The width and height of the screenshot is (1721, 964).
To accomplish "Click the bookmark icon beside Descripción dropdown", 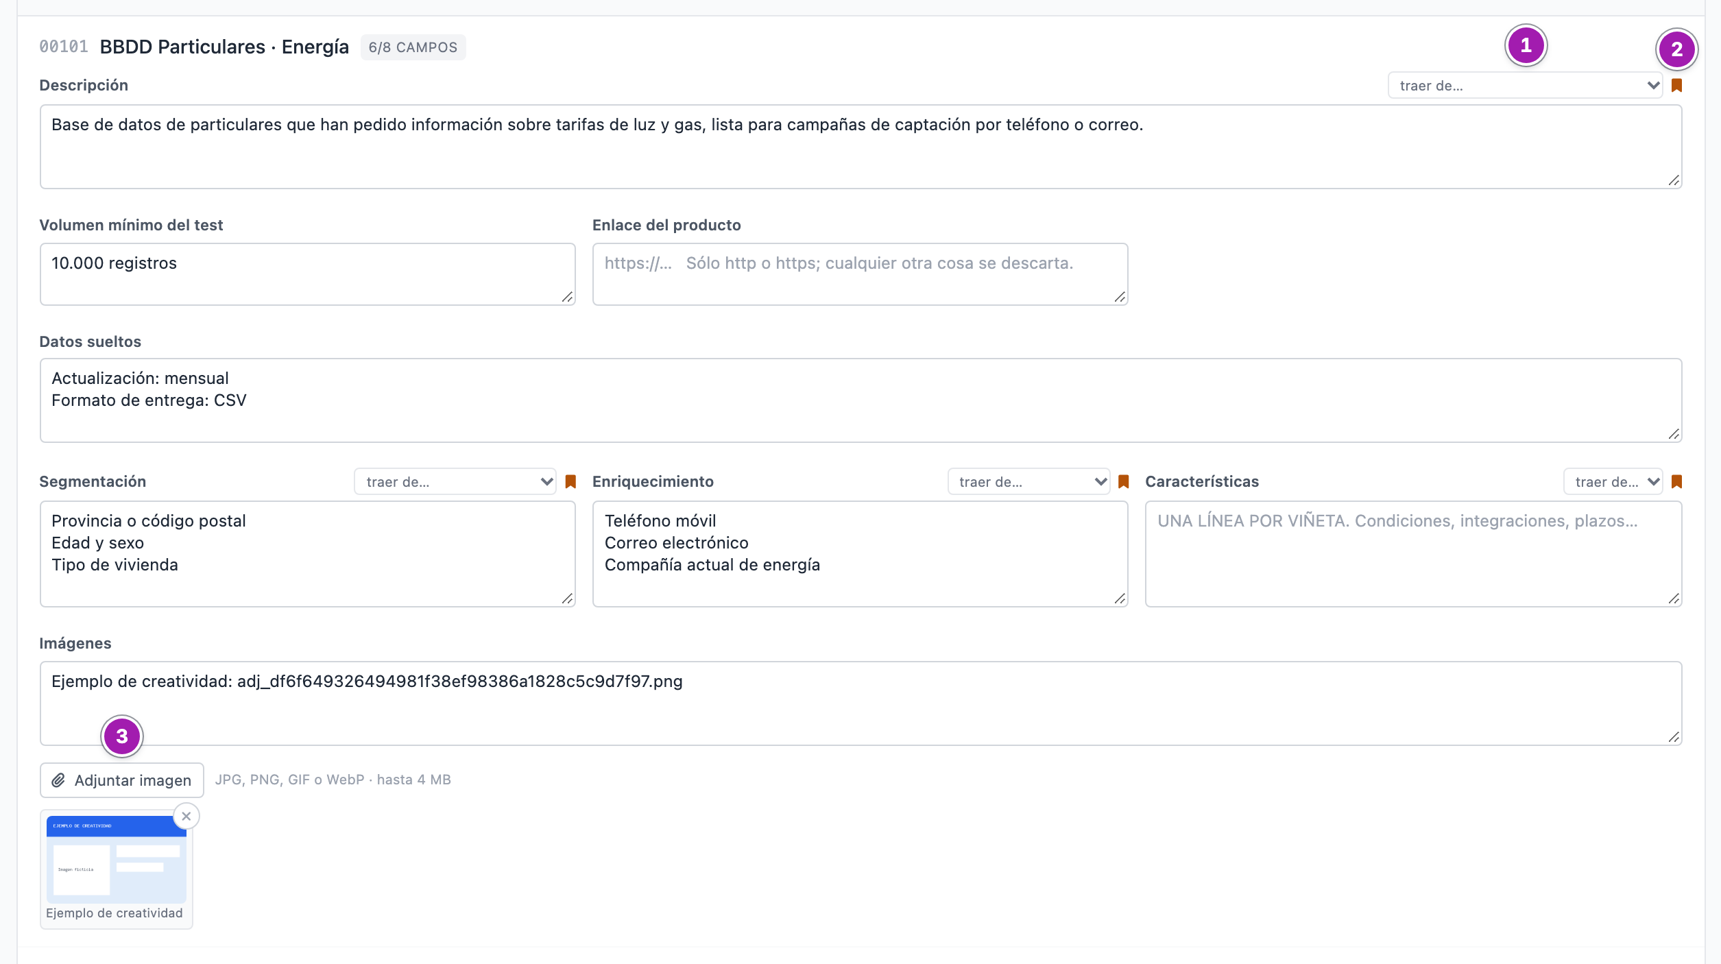I will tap(1676, 86).
